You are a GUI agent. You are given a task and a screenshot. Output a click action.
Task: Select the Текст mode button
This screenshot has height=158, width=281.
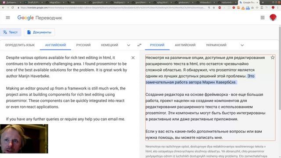[x=11, y=32]
